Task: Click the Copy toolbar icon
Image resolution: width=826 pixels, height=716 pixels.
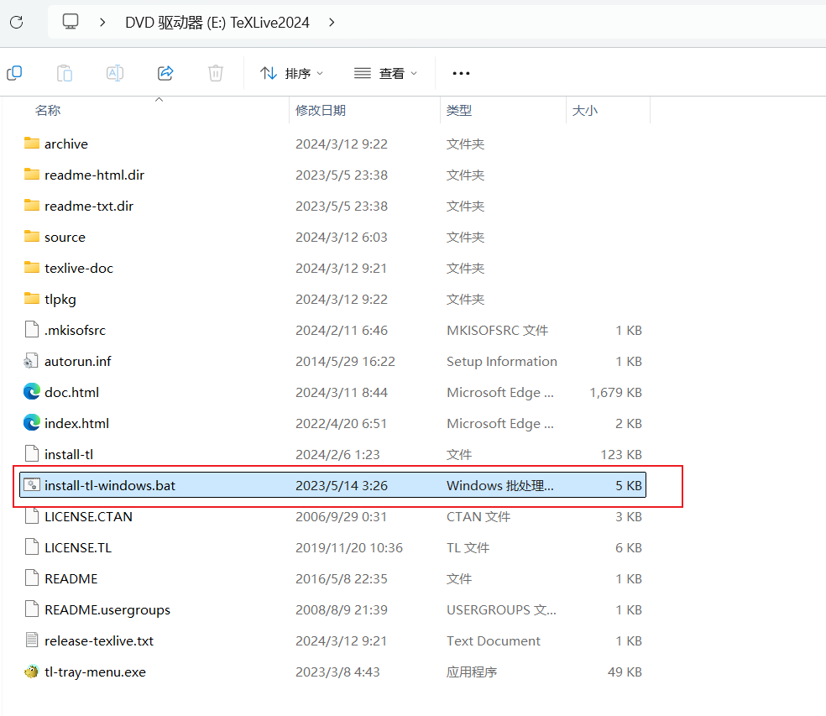Action: [14, 73]
